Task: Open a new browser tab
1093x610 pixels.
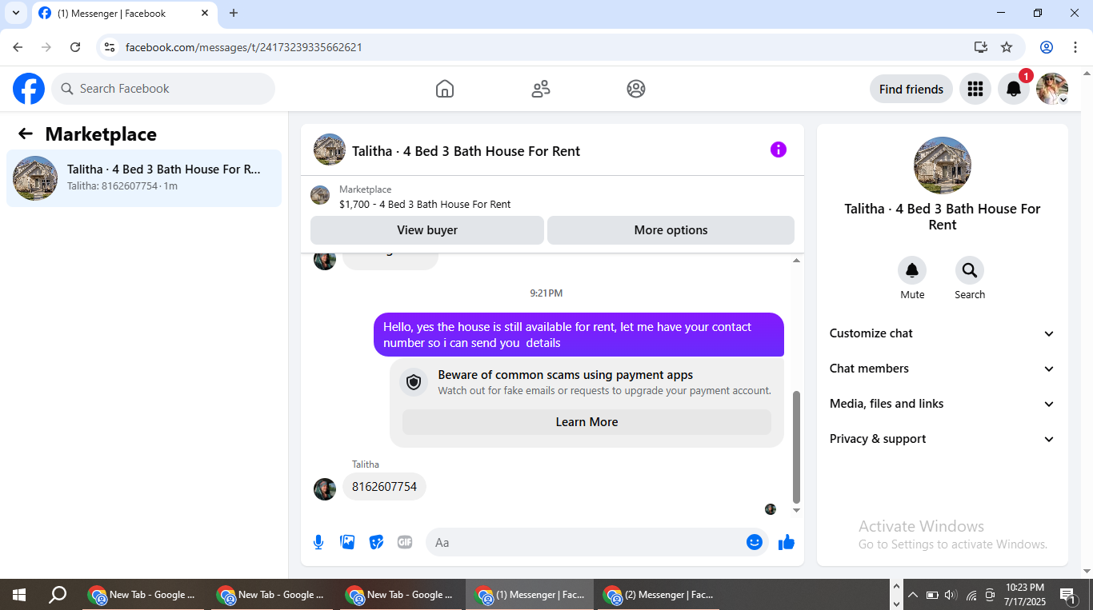Action: coord(234,13)
